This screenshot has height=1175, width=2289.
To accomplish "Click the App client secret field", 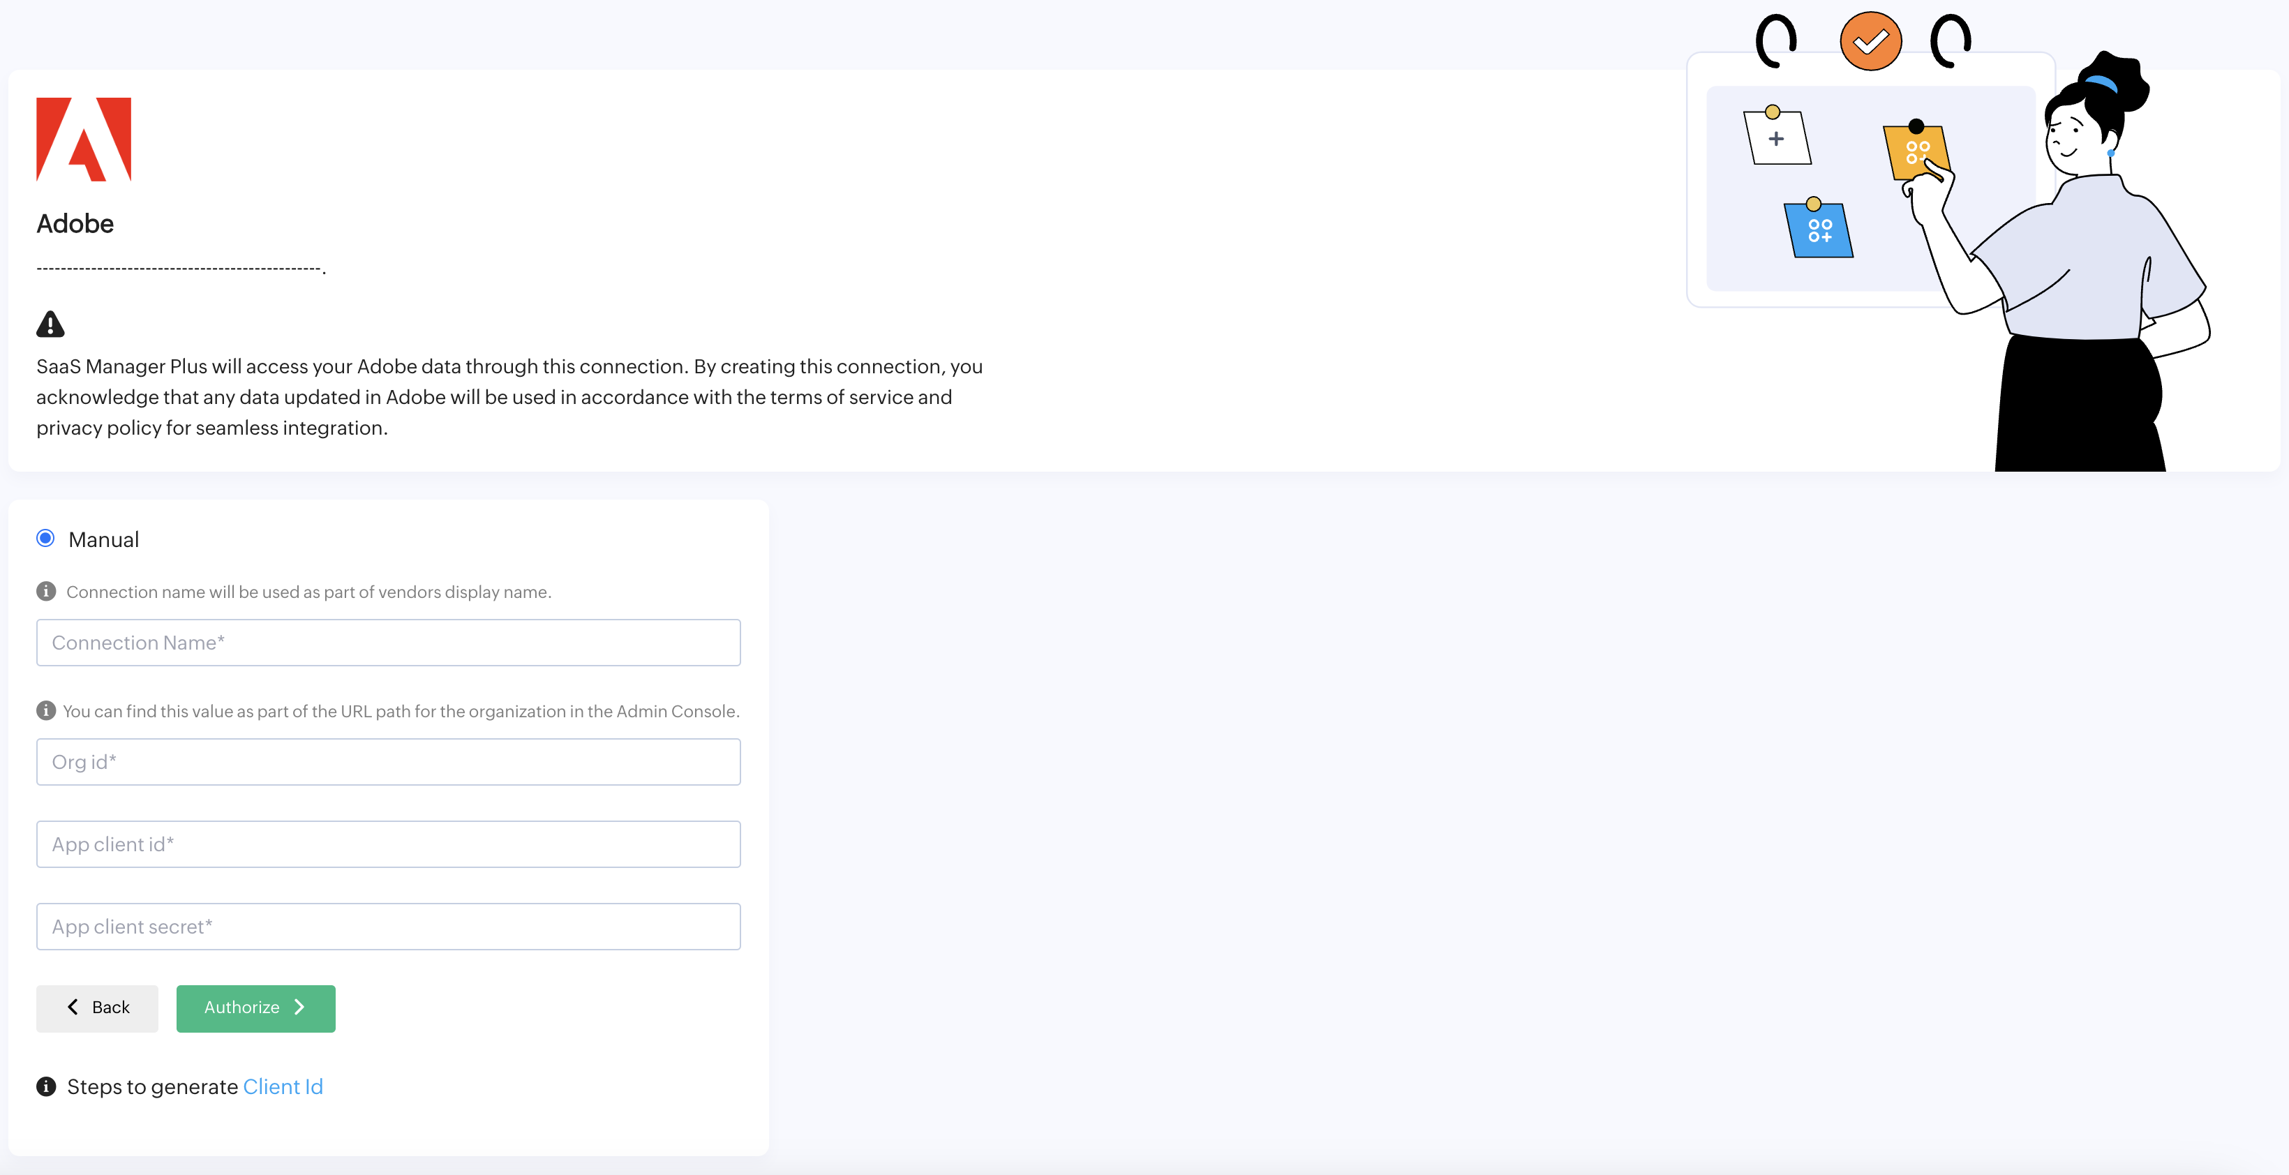I will (x=388, y=927).
